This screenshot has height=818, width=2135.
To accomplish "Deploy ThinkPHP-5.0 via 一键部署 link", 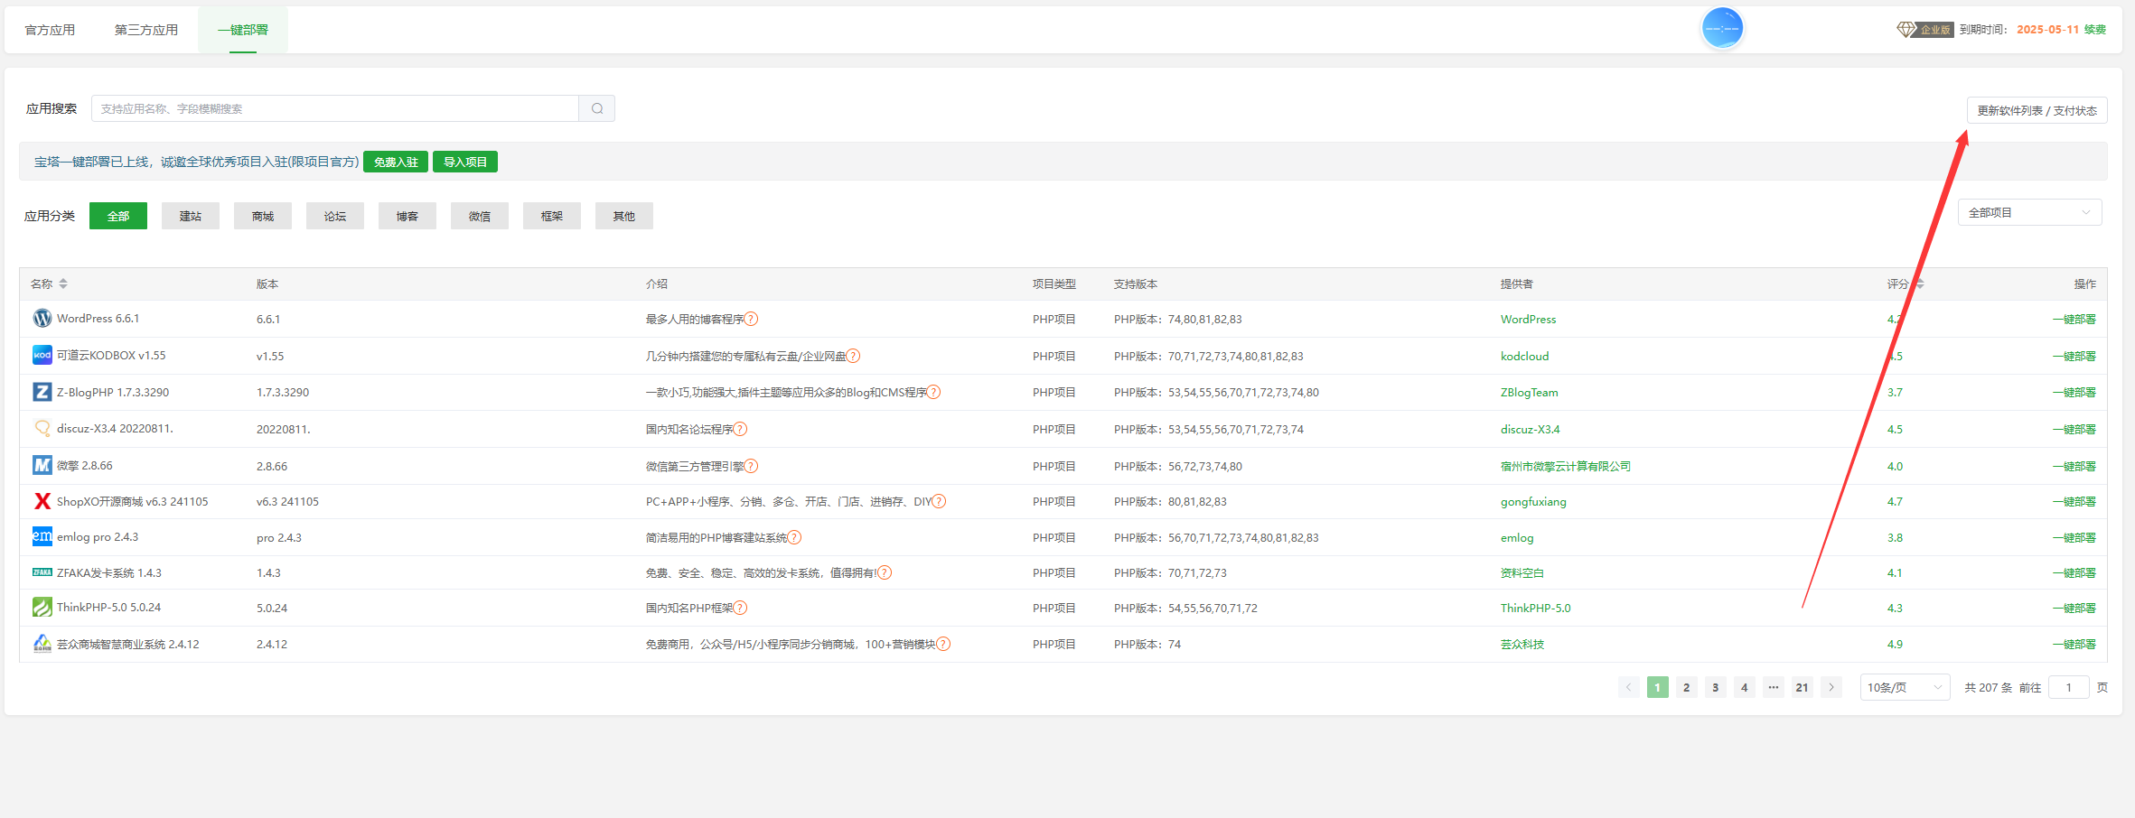I will click(2074, 608).
